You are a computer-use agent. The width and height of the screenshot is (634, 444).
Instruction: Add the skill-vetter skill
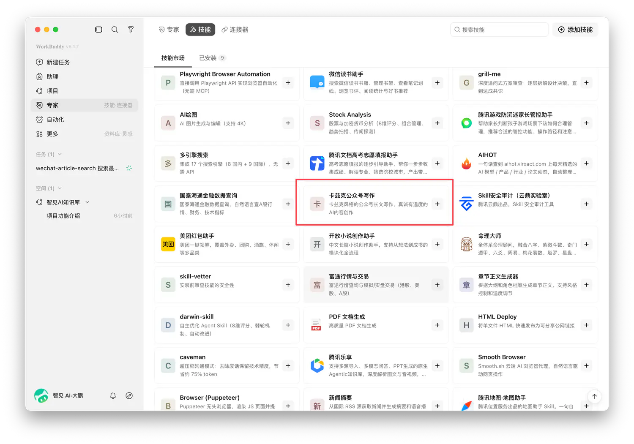click(x=288, y=285)
